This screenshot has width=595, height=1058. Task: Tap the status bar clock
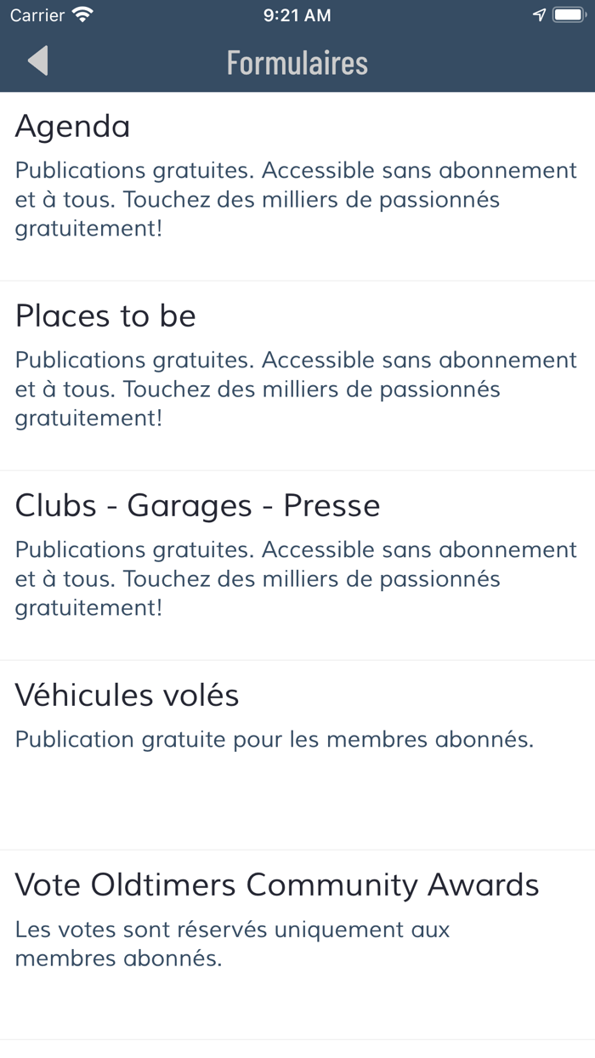tap(297, 15)
